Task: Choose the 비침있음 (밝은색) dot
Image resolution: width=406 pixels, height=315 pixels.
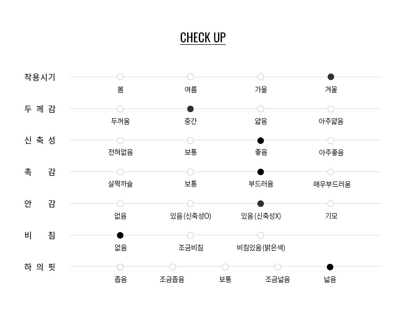Action: [x=261, y=235]
